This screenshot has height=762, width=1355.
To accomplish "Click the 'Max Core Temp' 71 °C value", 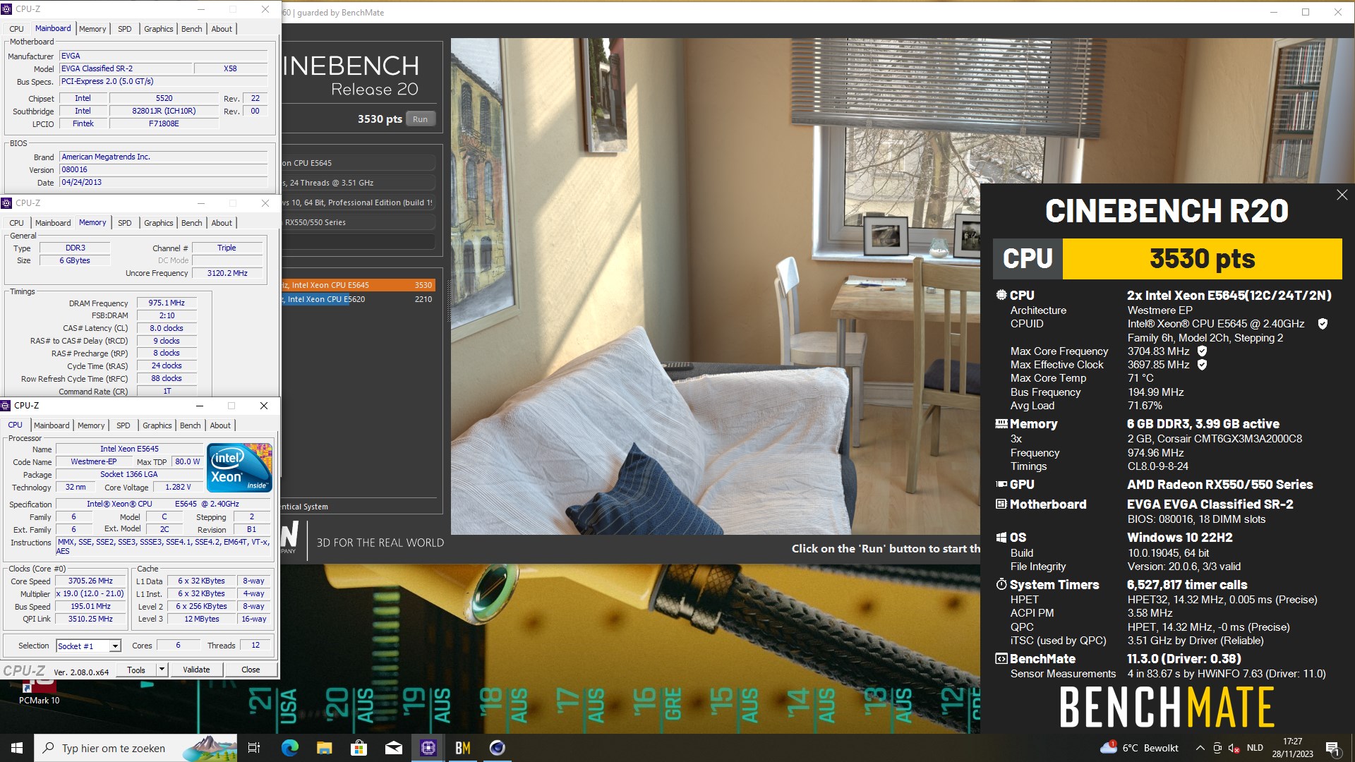I will (x=1140, y=378).
